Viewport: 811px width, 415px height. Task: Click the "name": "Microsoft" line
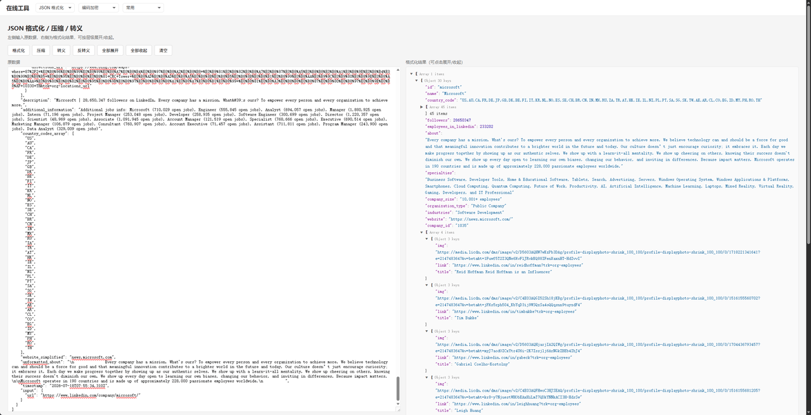(445, 94)
